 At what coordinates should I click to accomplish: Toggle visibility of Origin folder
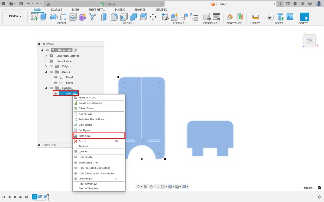[x=51, y=66]
